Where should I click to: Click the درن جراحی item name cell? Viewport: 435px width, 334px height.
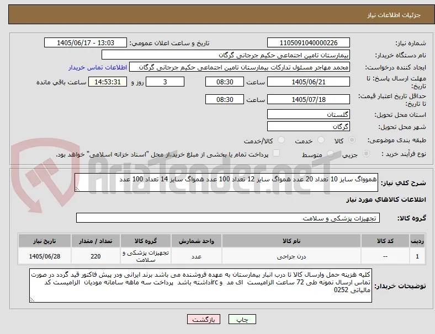[x=291, y=256]
